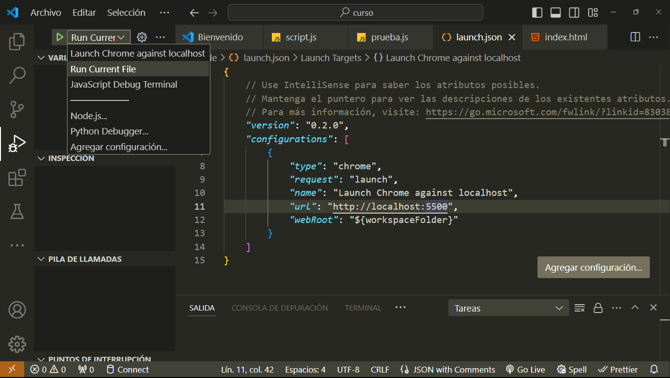Open editor more actions ellipsis
This screenshot has width=670, height=378.
pos(654,37)
